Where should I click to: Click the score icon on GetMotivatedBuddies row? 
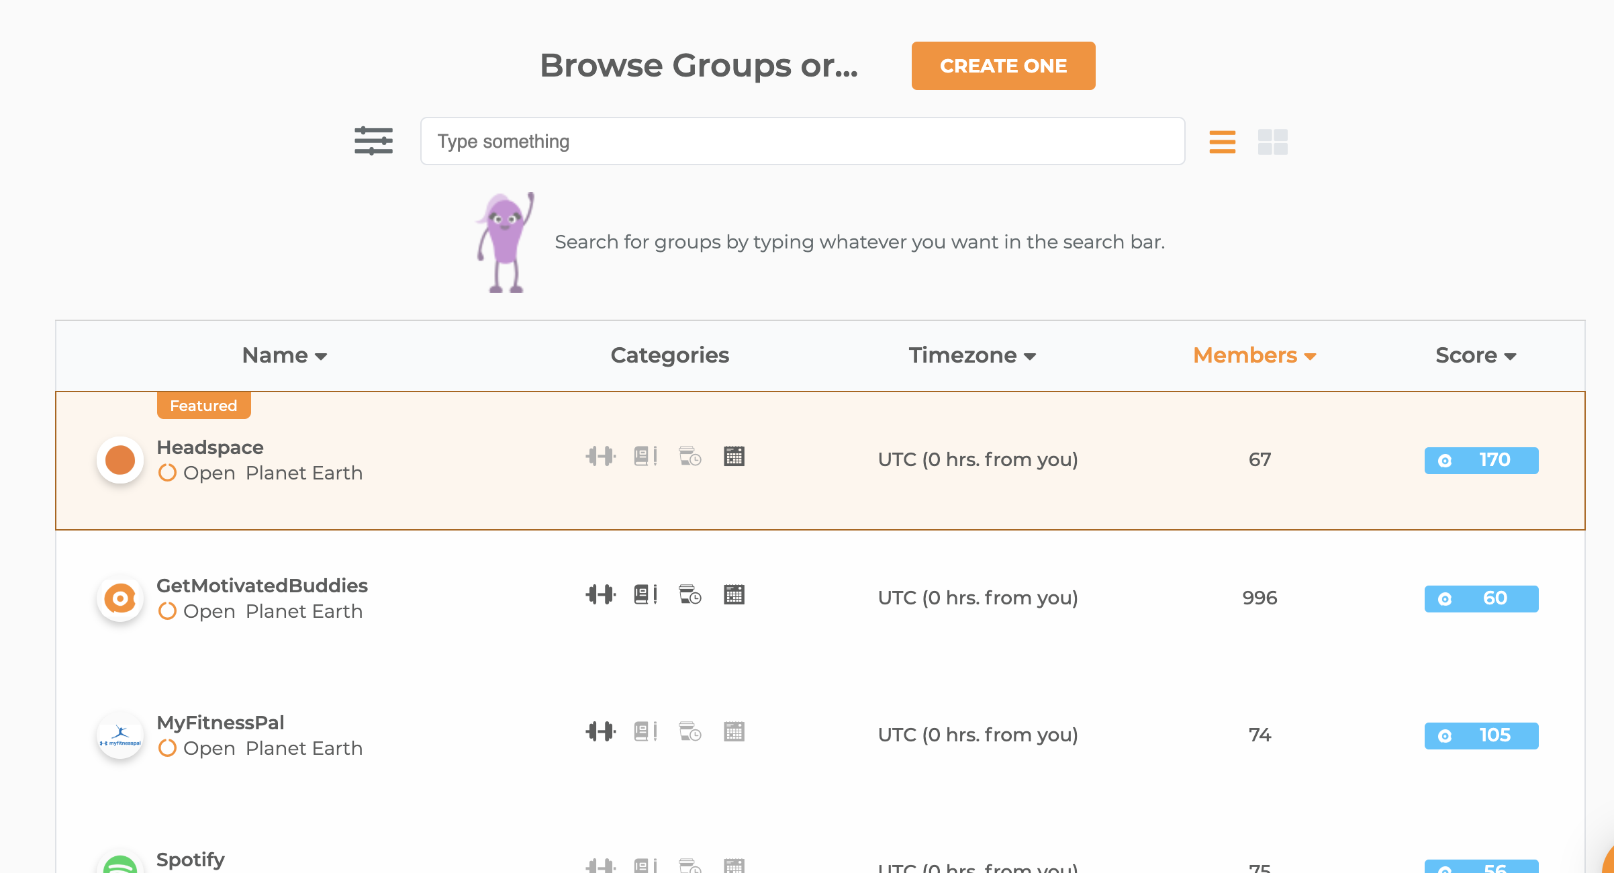1445,598
